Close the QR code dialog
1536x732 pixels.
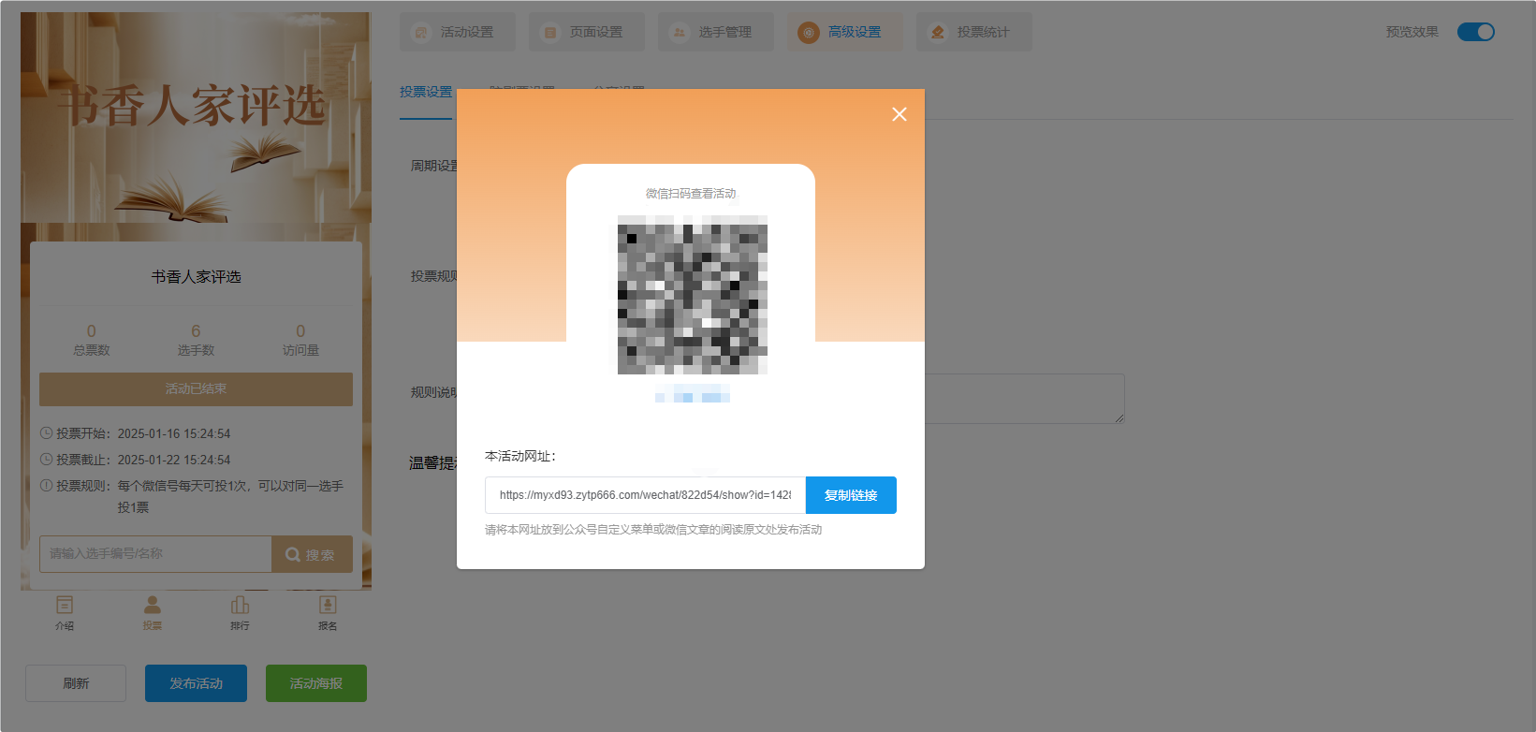point(900,114)
